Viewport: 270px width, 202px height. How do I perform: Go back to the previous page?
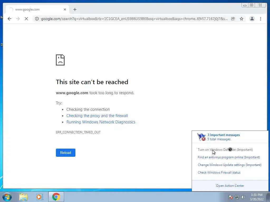point(9,19)
